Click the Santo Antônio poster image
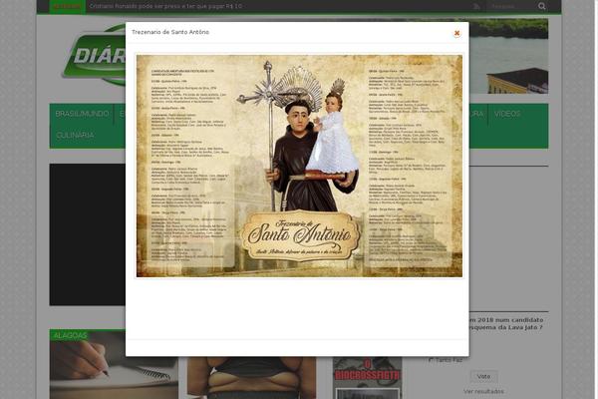Viewport: 598px width, 399px height. pyautogui.click(x=299, y=167)
